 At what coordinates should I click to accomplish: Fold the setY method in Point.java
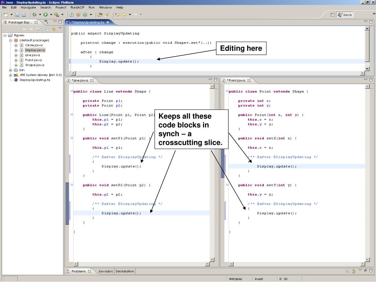[227, 185]
